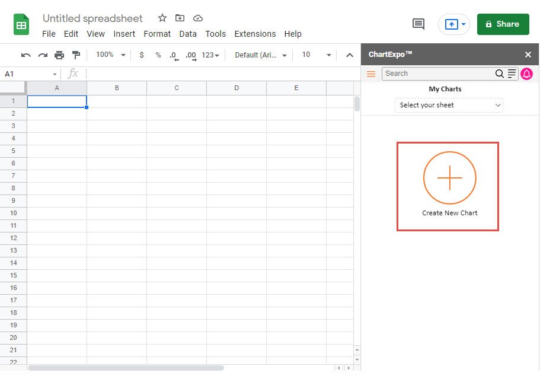
Task: Open ChartExpo notifications bell
Action: (x=526, y=74)
